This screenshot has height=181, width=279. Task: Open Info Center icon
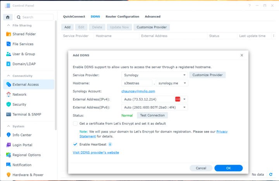(9, 135)
